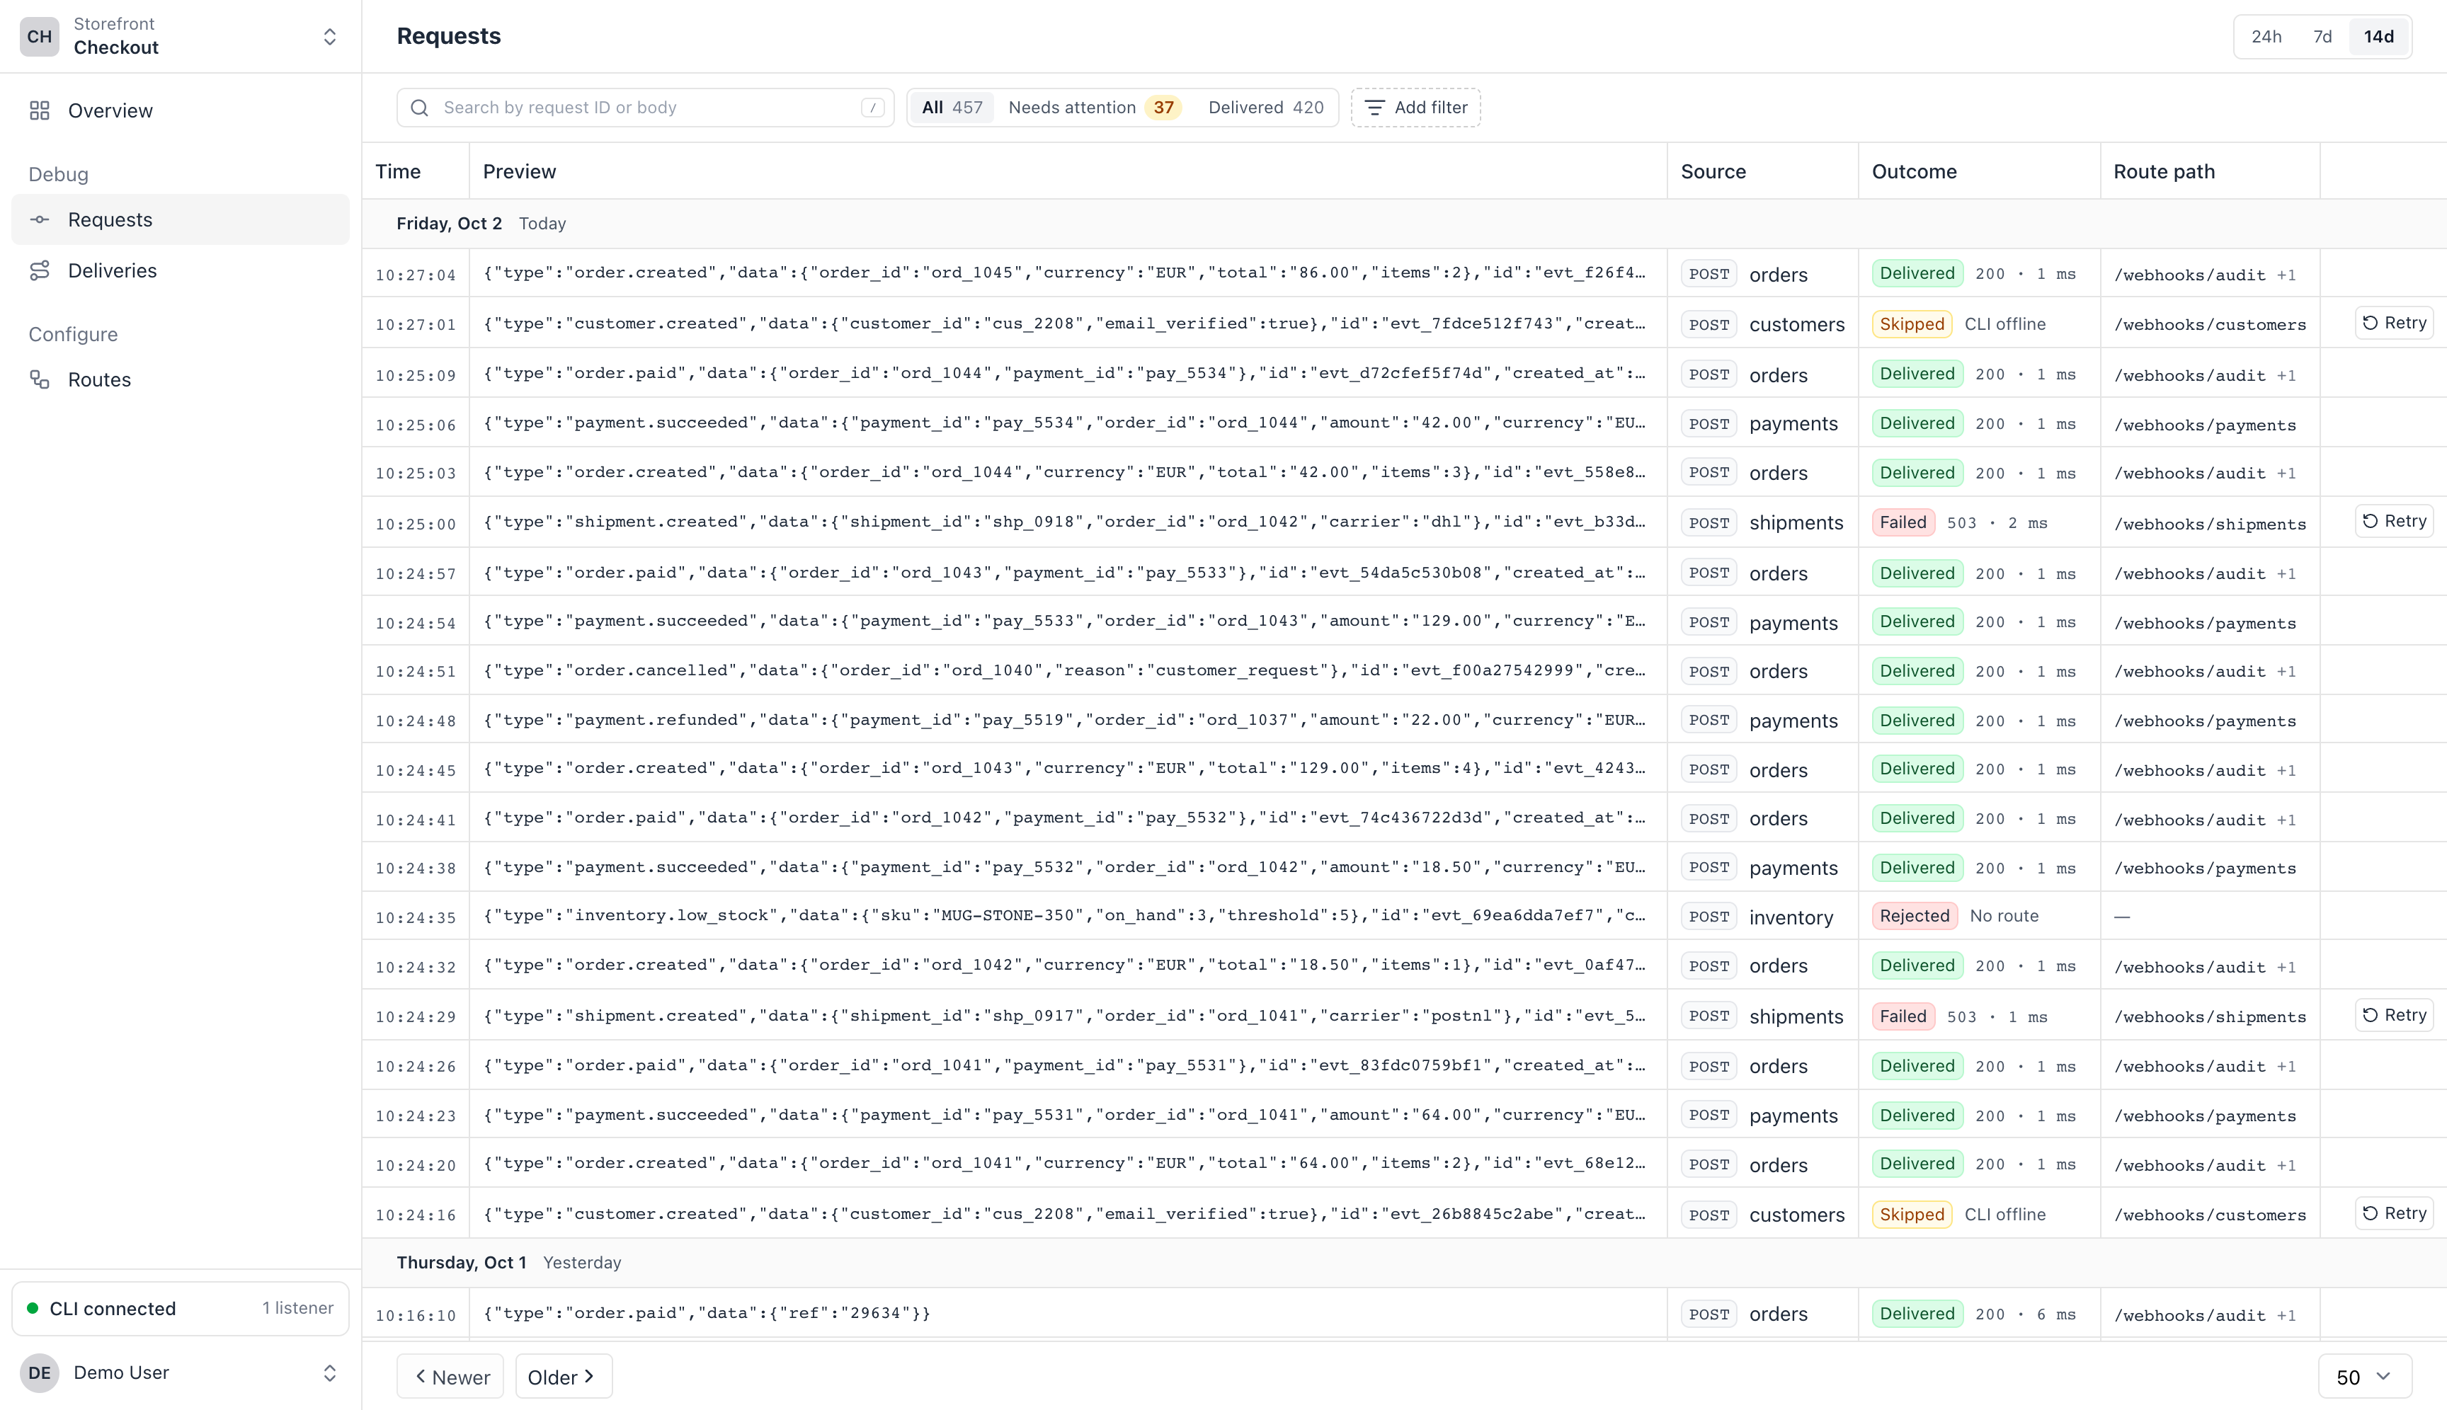Click the Failed badge at 10:25:00

1903,523
